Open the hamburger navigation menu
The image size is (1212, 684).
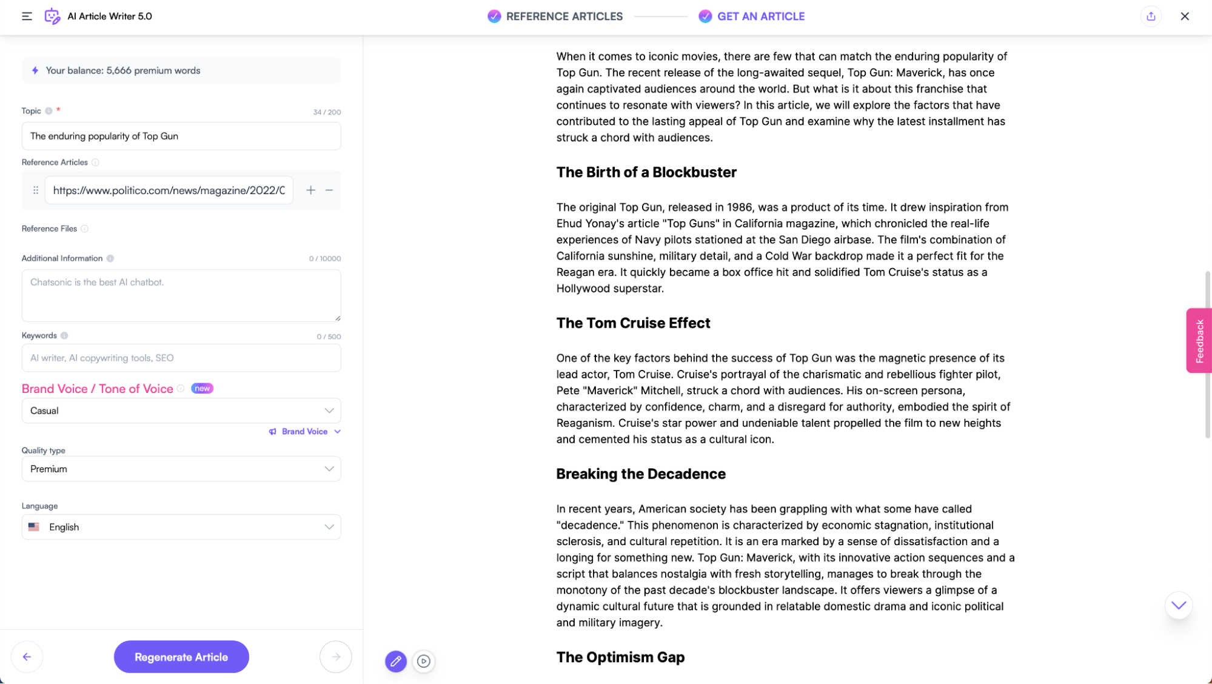[27, 16]
